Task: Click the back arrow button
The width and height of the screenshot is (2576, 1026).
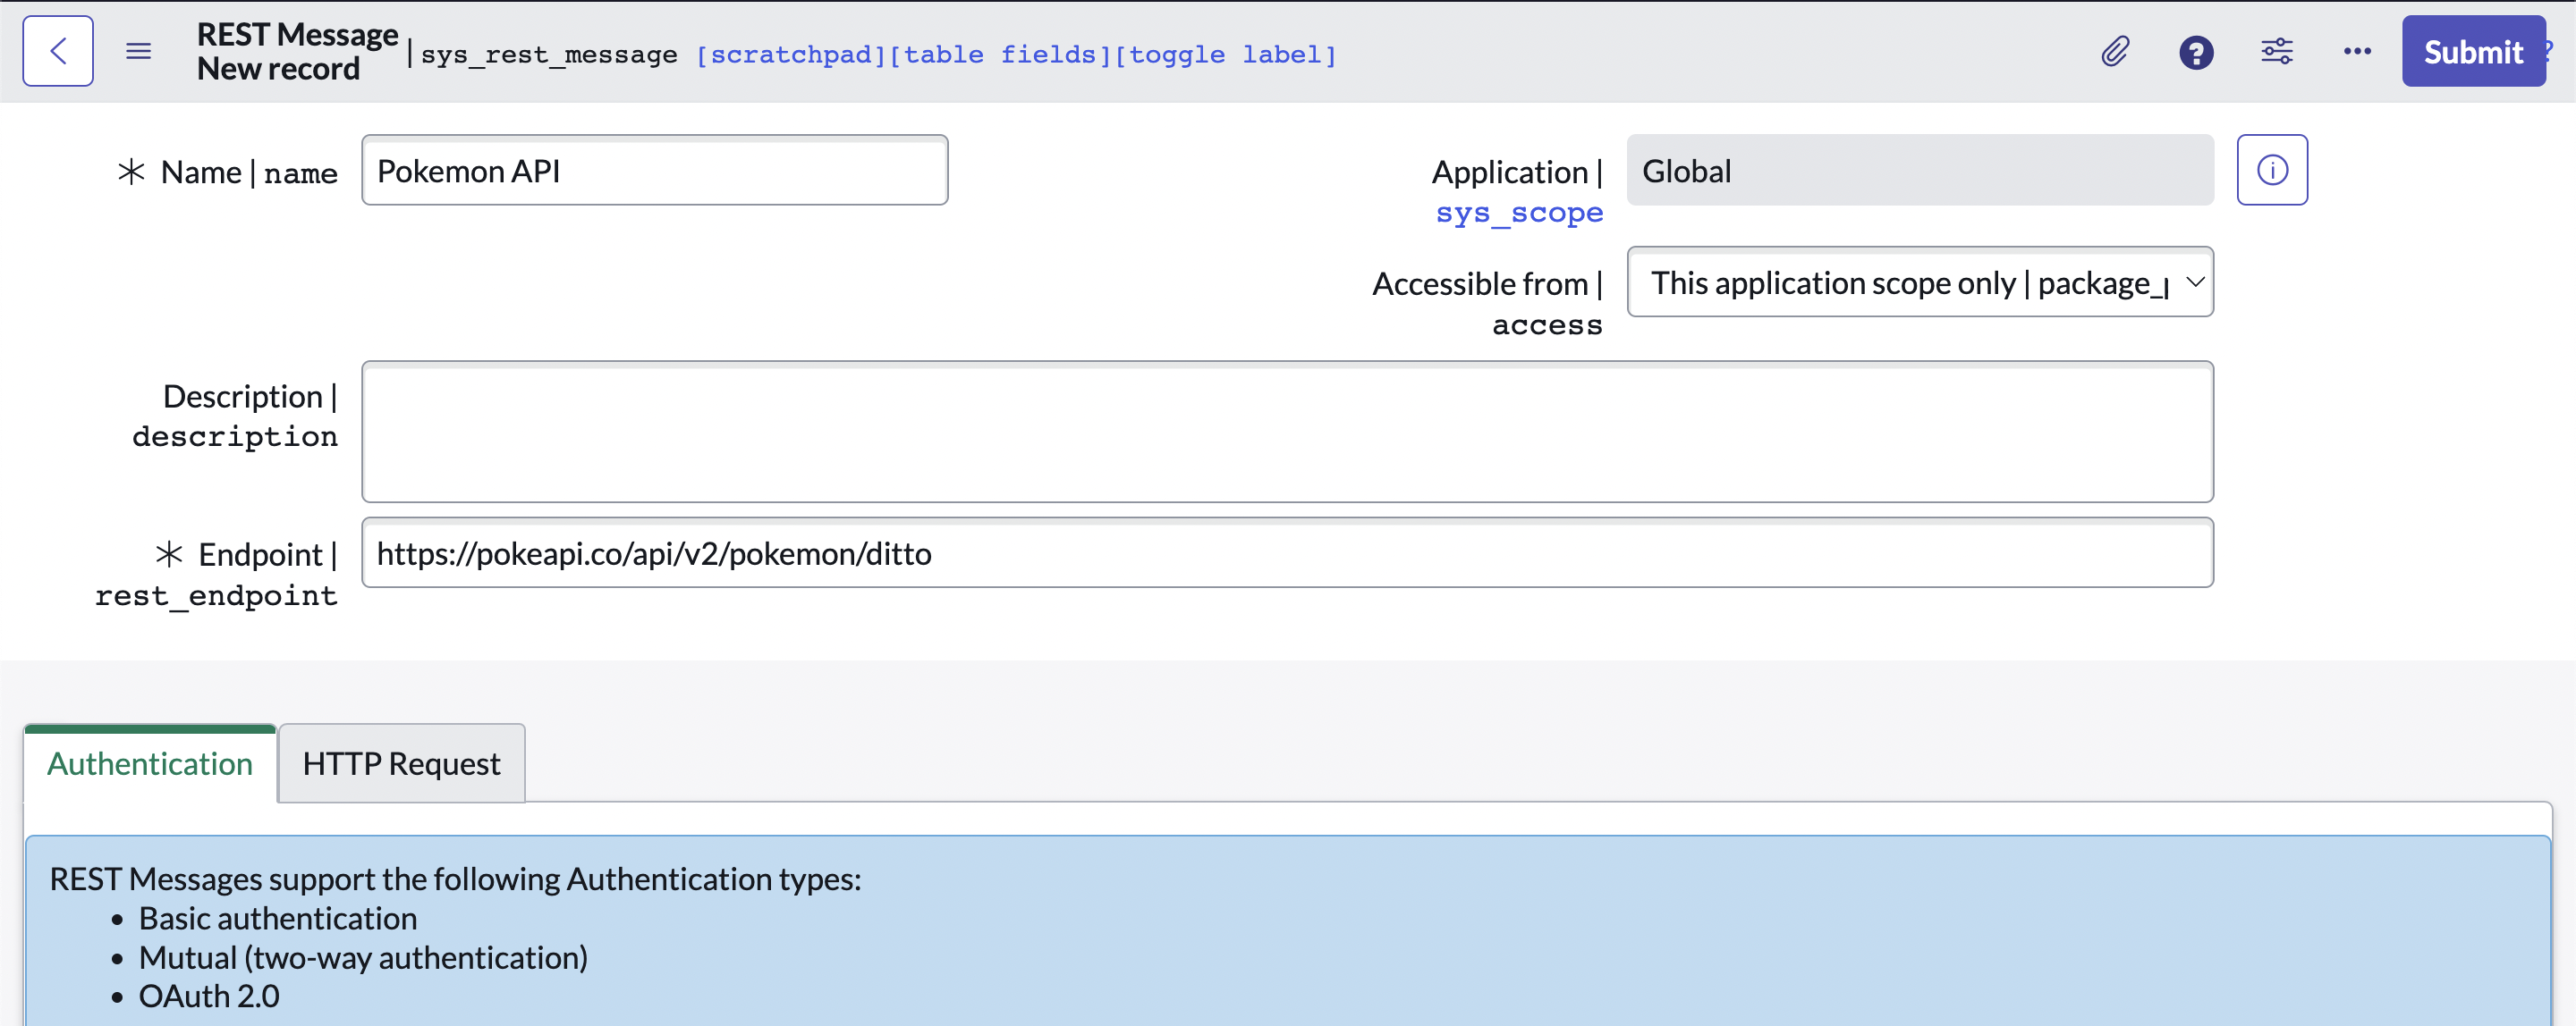Action: (x=58, y=51)
